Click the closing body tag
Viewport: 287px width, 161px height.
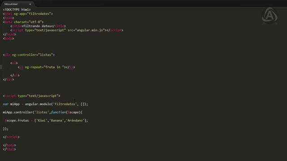(x=9, y=145)
